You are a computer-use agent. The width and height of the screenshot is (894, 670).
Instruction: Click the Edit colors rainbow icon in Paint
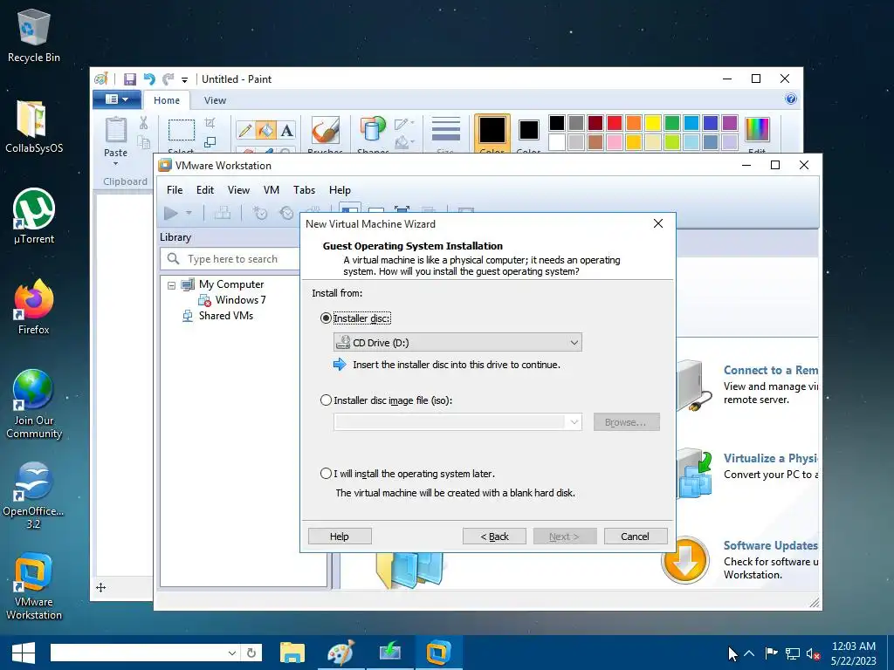click(757, 130)
